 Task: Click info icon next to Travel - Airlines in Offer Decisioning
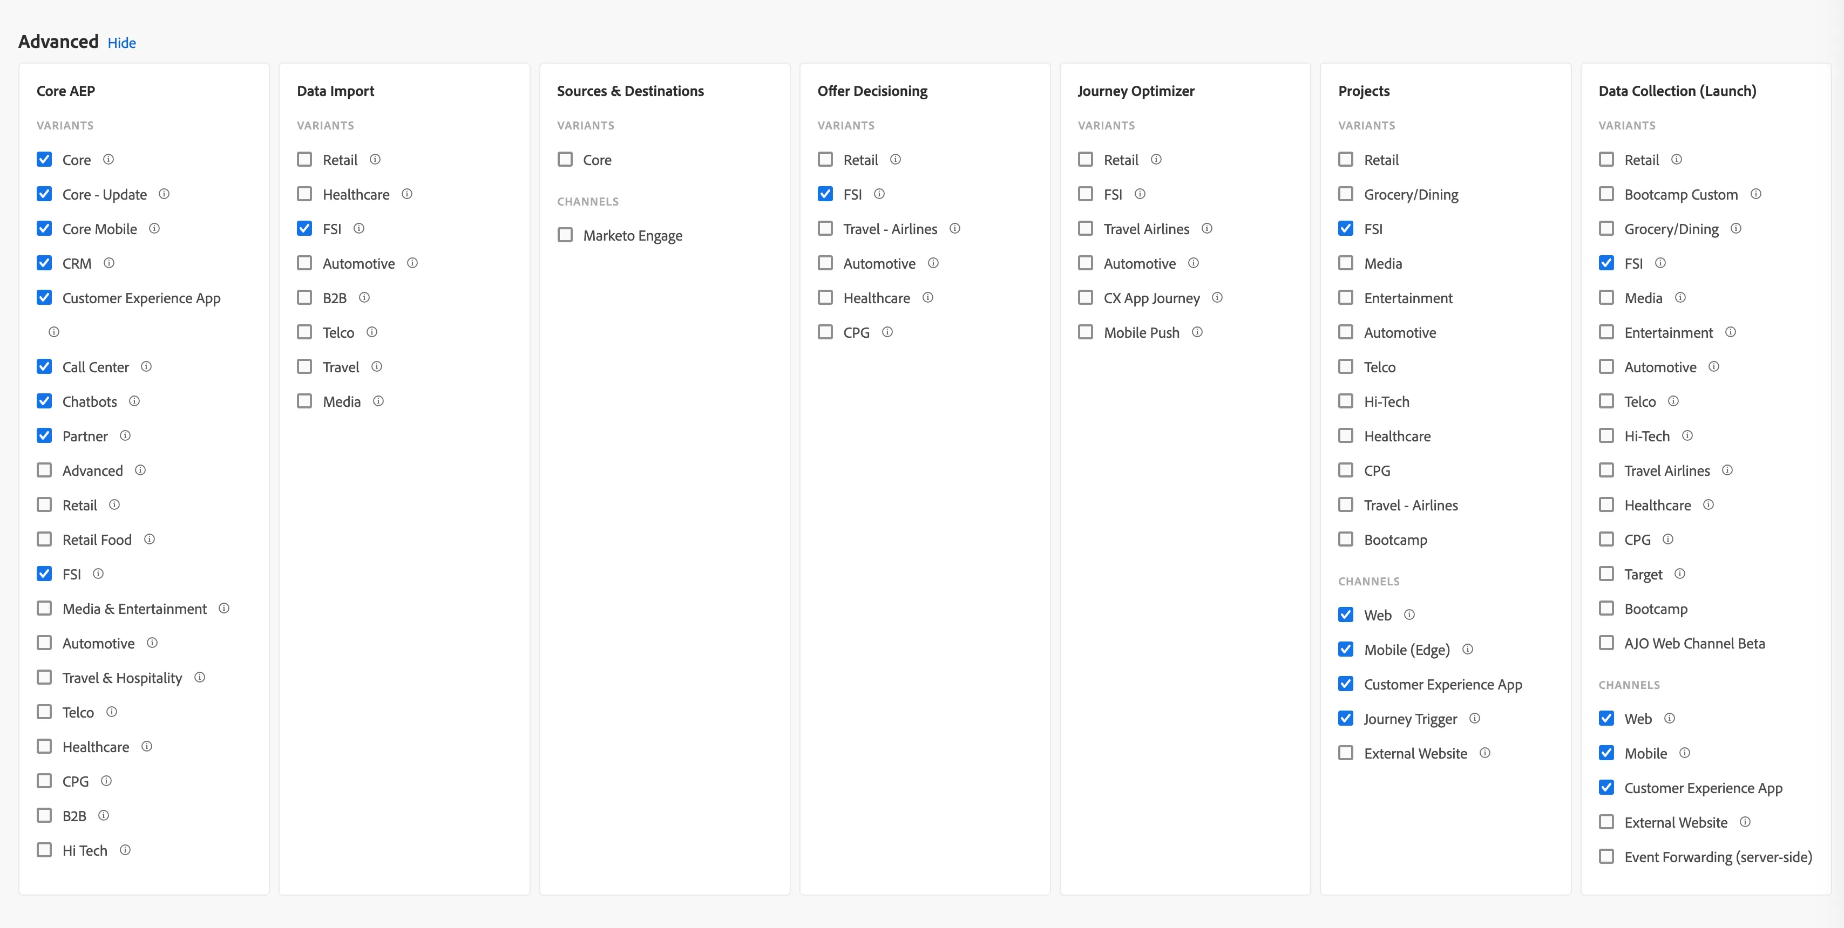click(x=954, y=228)
